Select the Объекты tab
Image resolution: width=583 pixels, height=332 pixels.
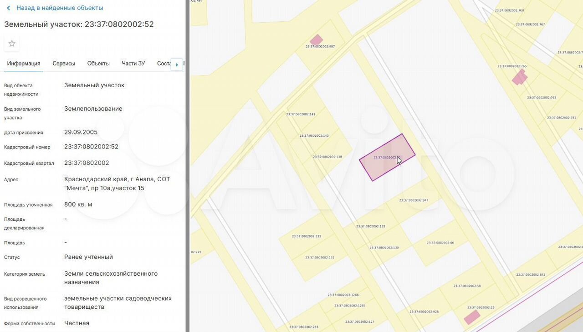(x=98, y=64)
